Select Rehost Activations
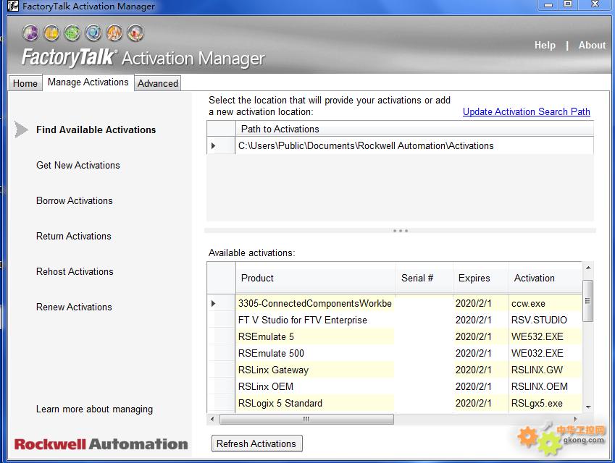 coord(75,271)
